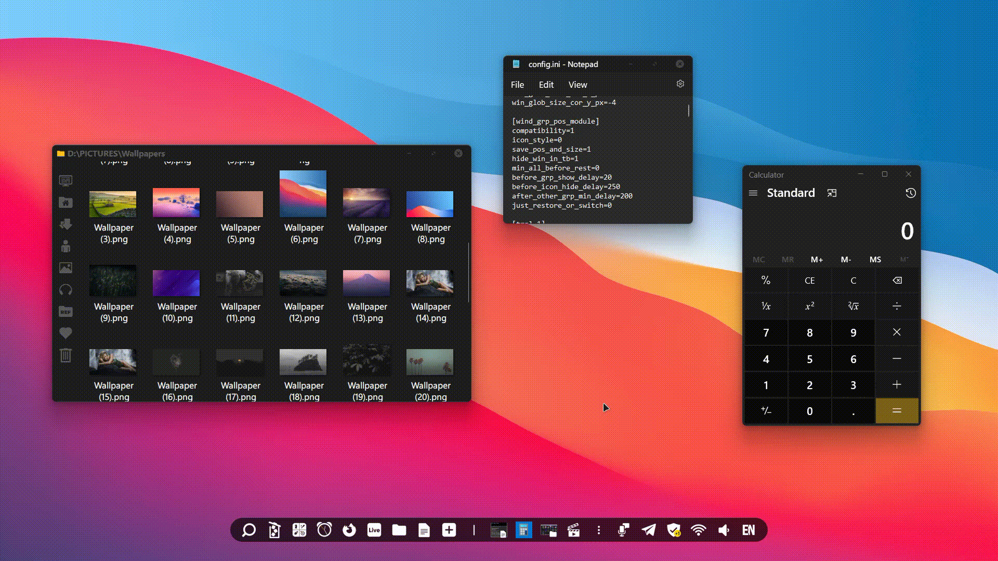Image resolution: width=998 pixels, height=561 pixels.
Task: Click the Firefox icon in the dock
Action: point(349,530)
